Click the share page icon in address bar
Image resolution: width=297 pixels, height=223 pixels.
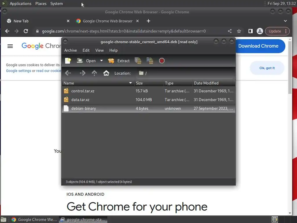pos(230,31)
